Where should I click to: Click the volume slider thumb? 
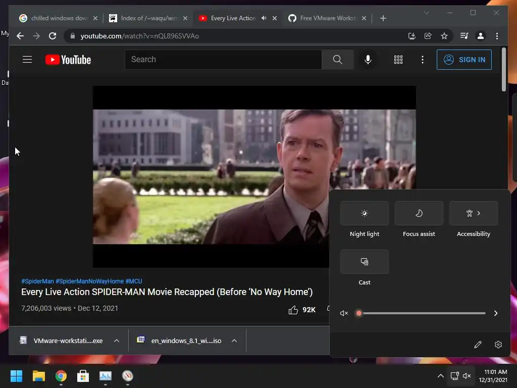pos(359,313)
